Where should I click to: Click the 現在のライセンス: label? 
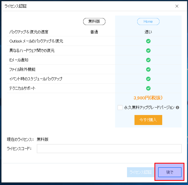(x=20, y=139)
